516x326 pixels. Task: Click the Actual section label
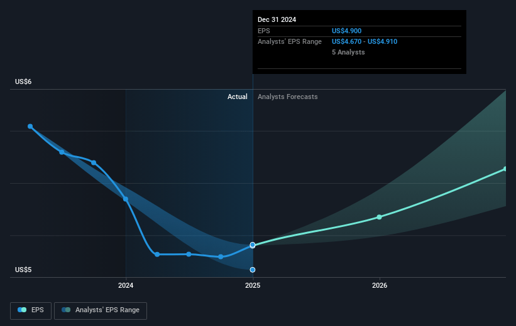pyautogui.click(x=238, y=97)
